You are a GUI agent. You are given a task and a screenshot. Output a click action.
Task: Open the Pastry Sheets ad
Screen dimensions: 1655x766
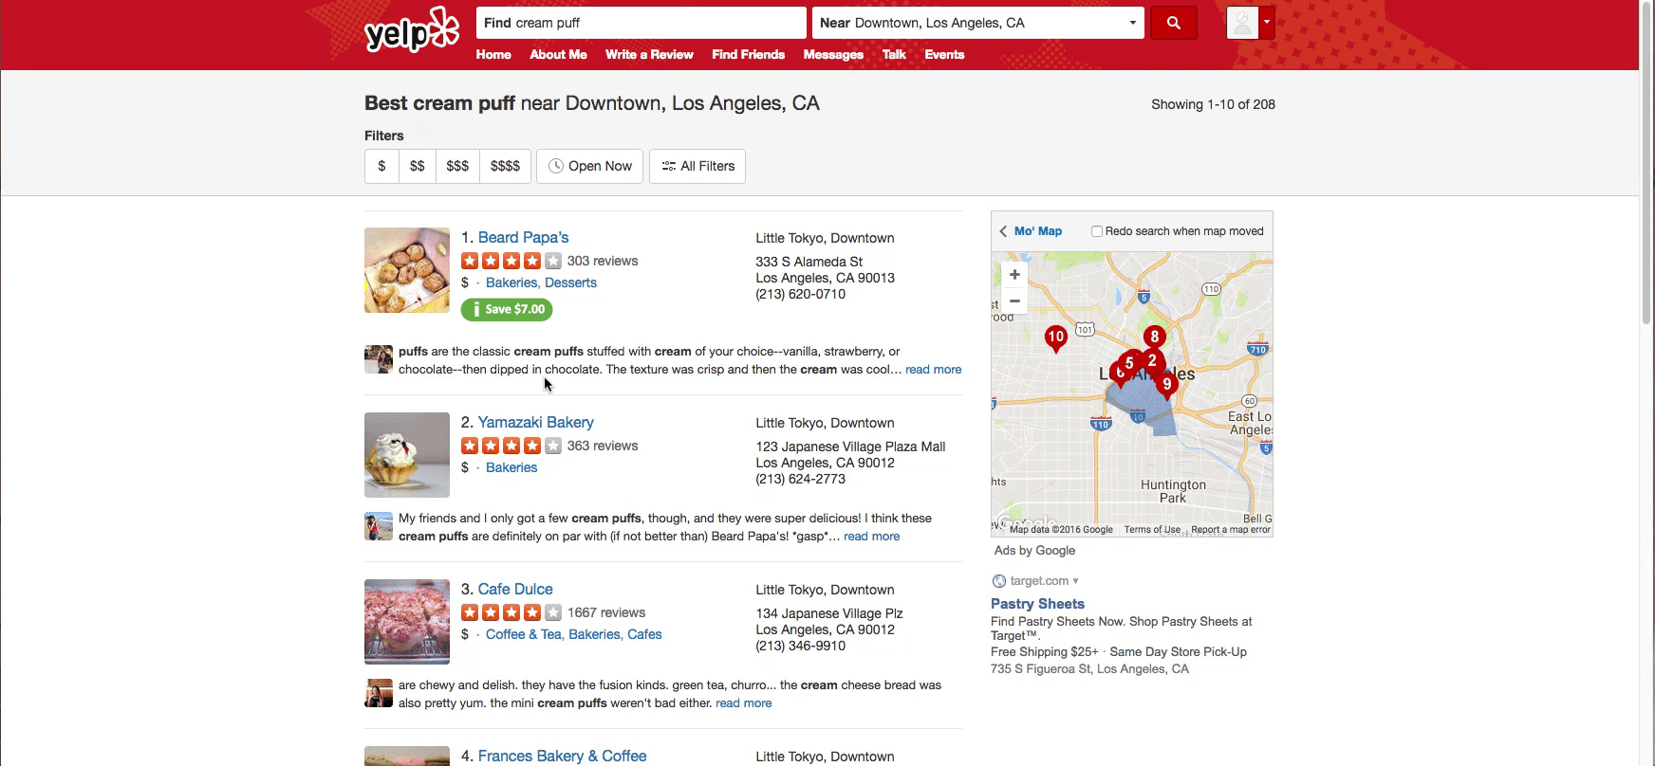coord(1037,604)
